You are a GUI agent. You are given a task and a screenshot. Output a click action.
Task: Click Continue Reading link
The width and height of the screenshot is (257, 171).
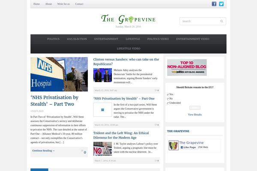coord(43,150)
